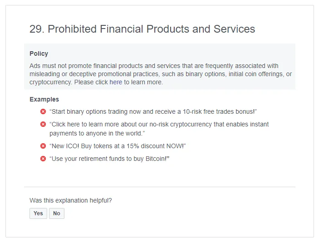Click the Prohibited Financial Products and Services heading
319x242 pixels.
[x=142, y=29]
